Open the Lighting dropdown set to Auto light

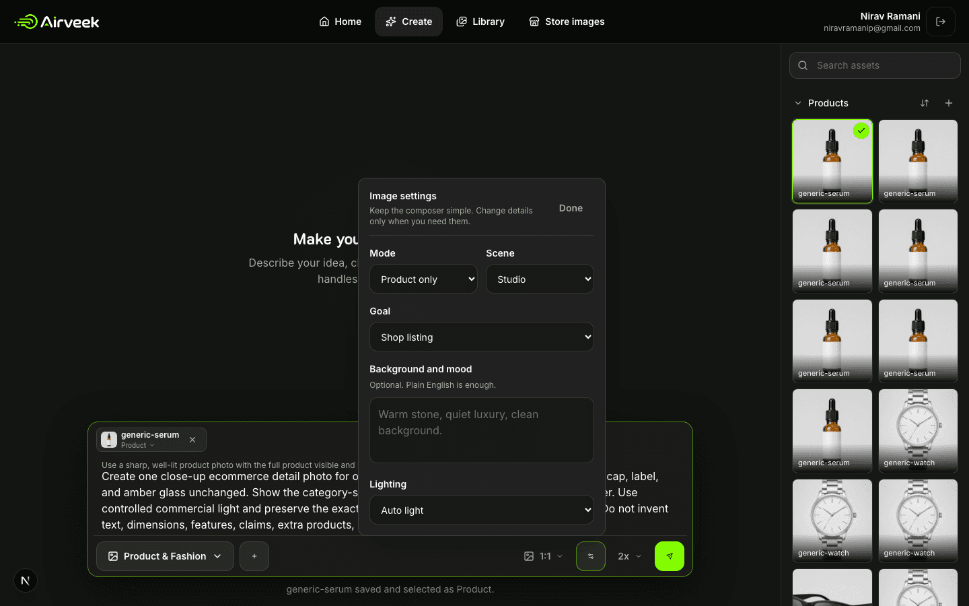click(482, 510)
